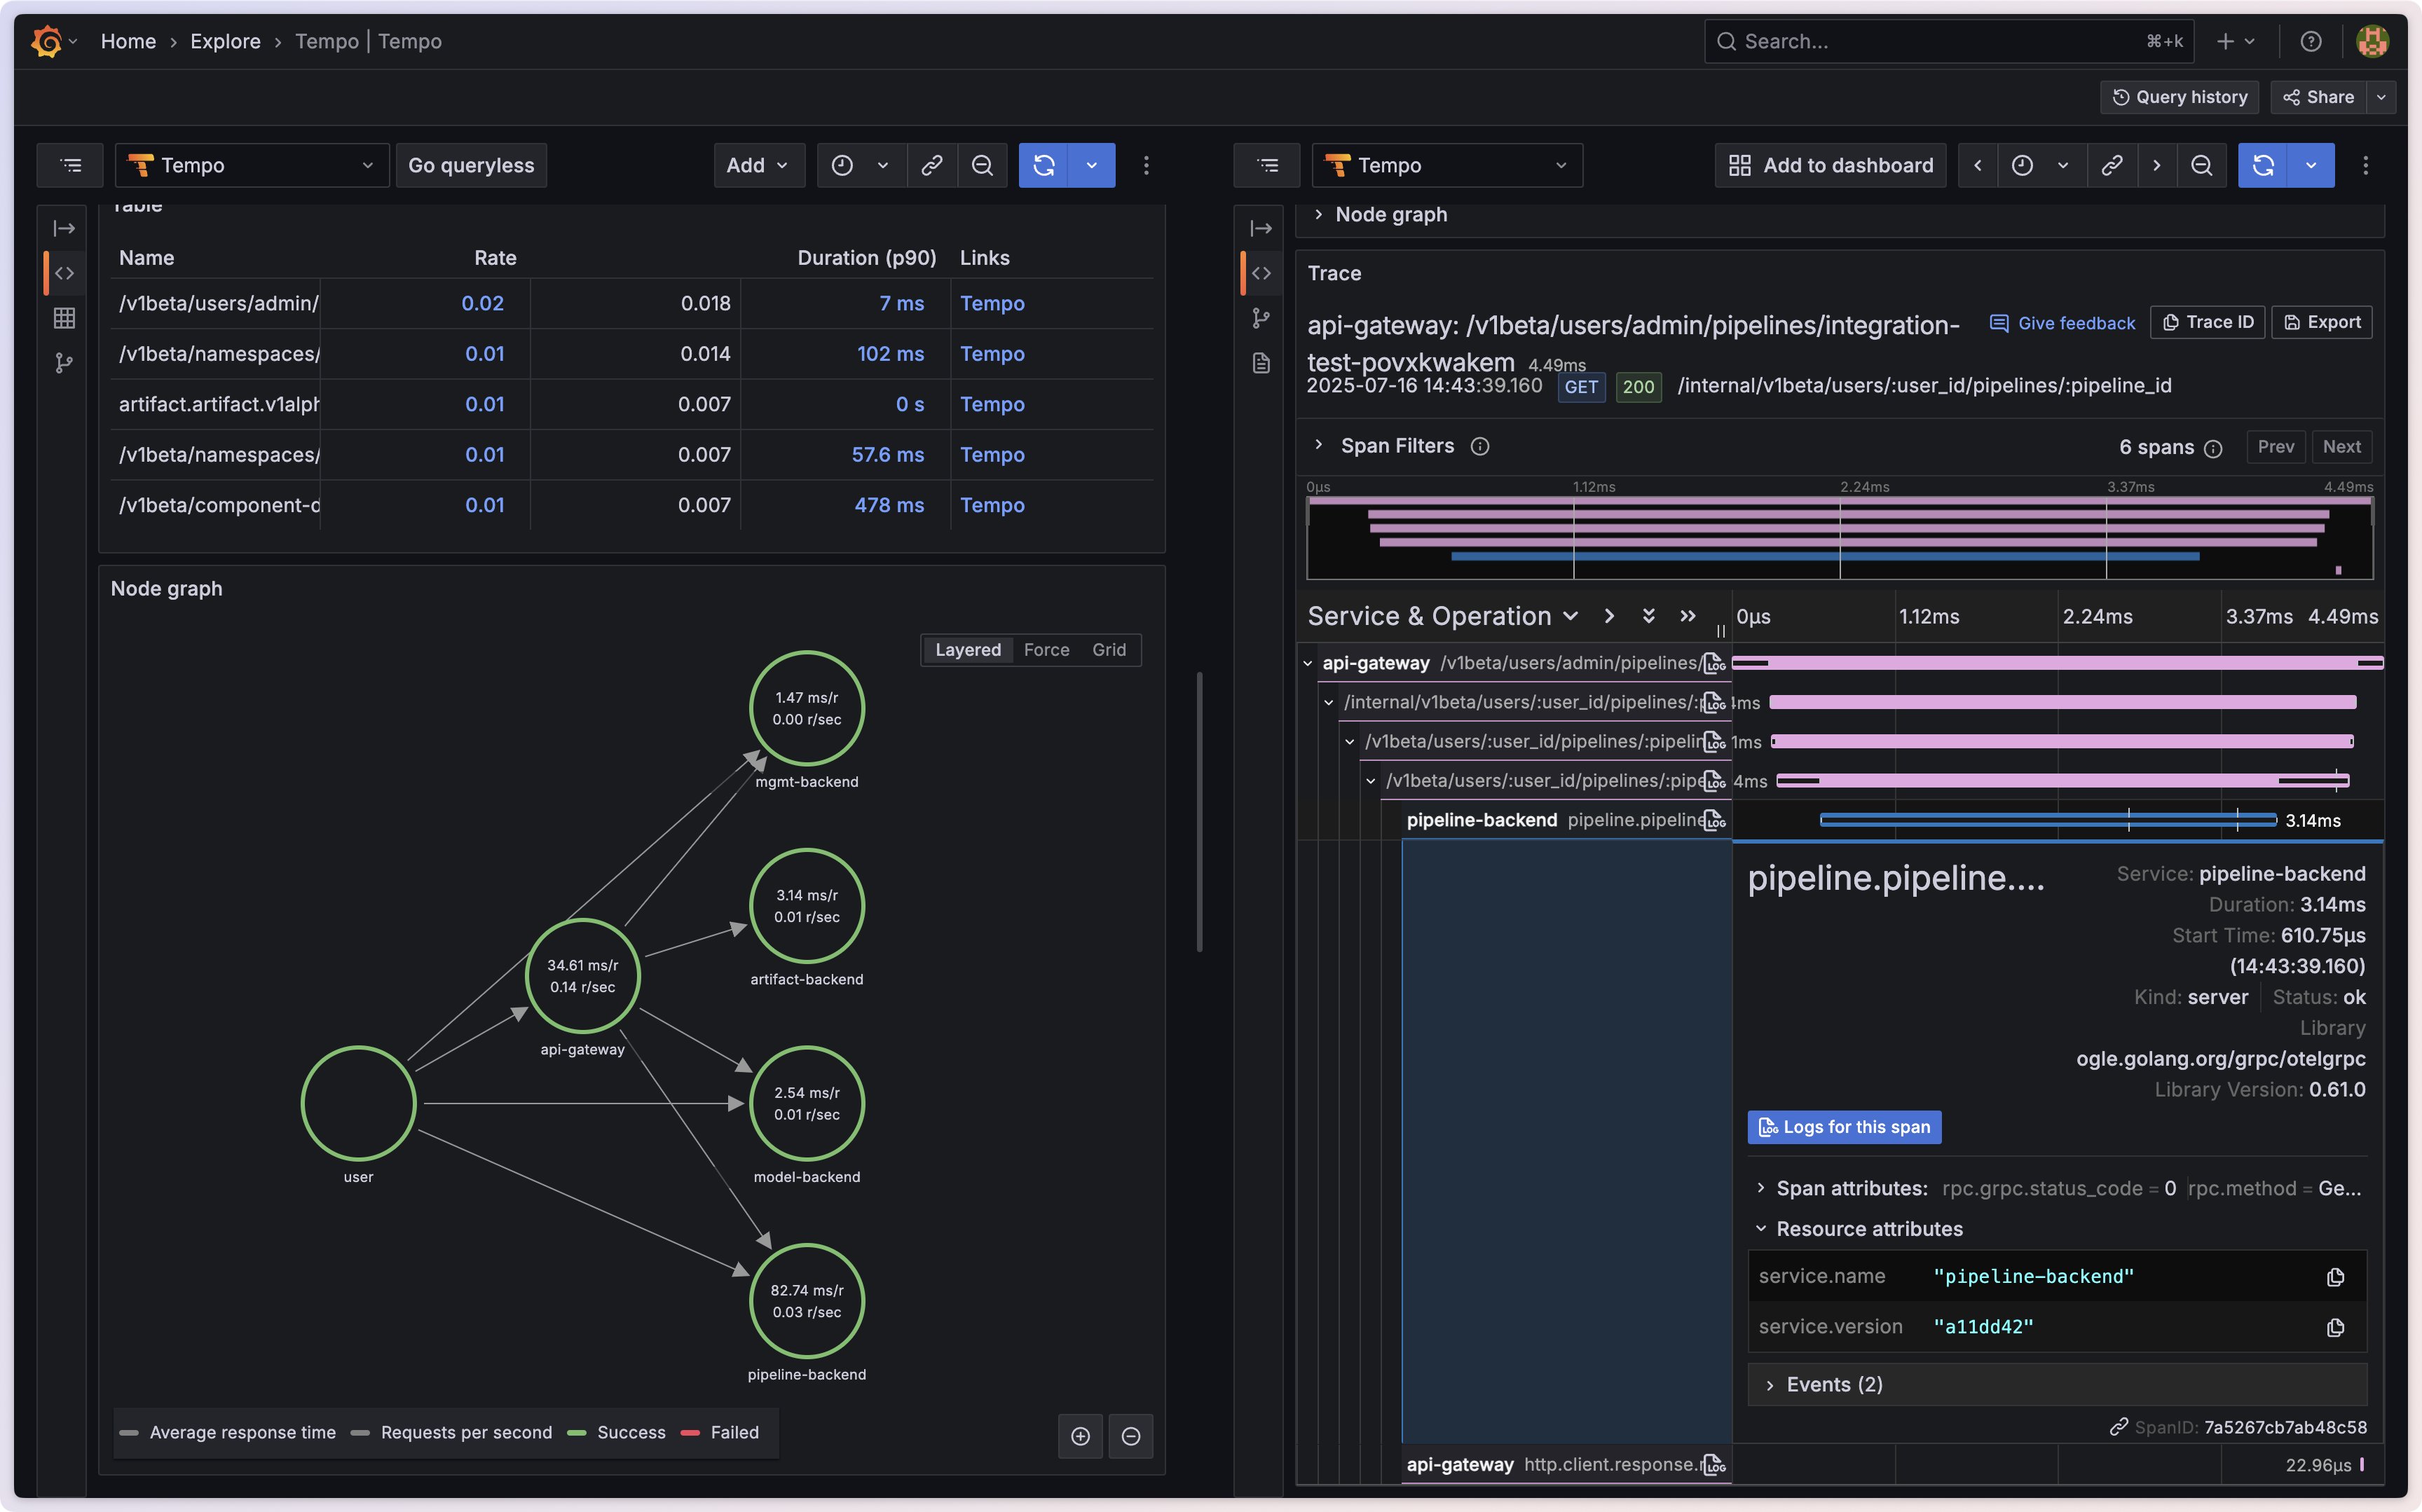The image size is (2422, 1512).
Task: Open right pane more options kebab menu
Action: (x=2365, y=165)
